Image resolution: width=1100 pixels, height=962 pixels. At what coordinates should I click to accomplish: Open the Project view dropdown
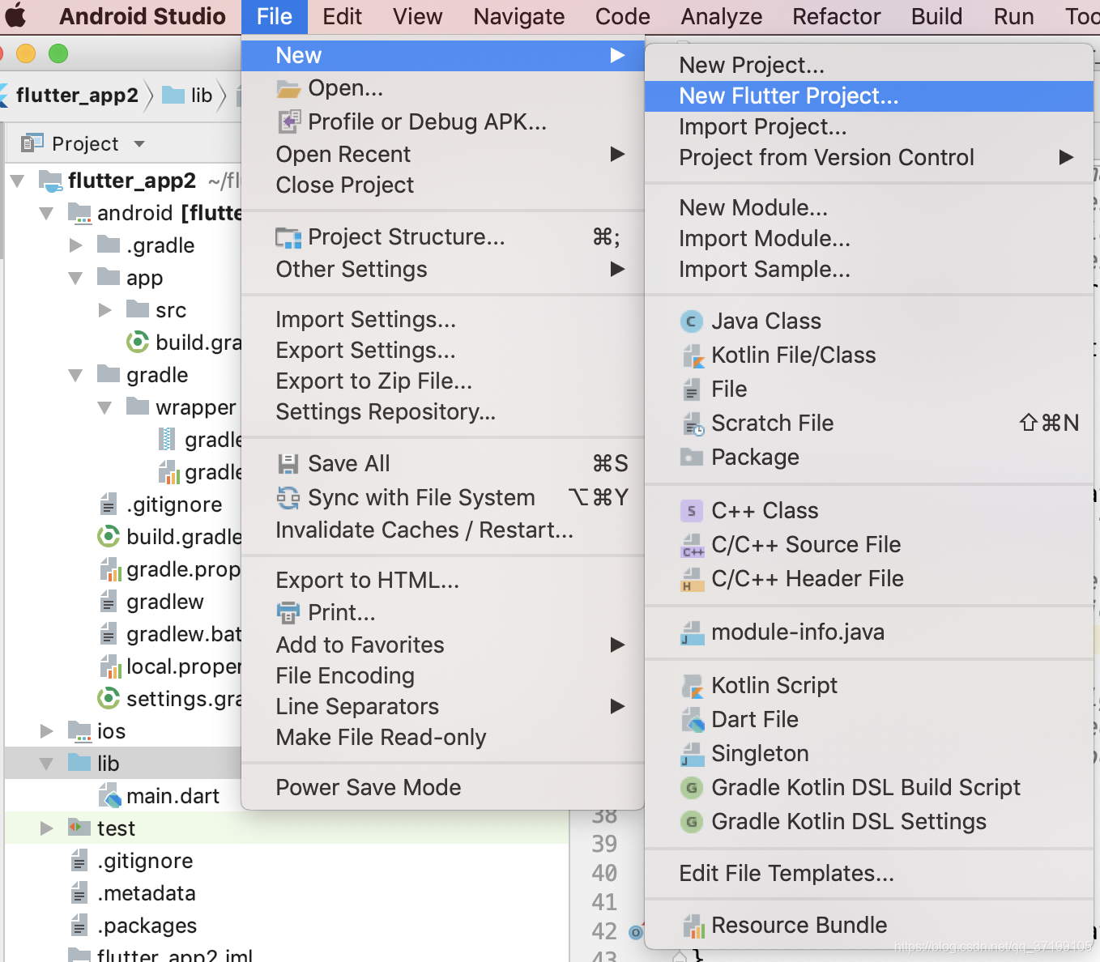point(139,144)
